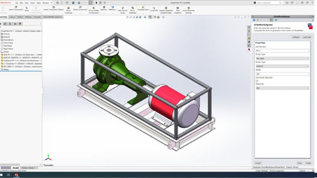The width and height of the screenshot is (317, 178).
Task: Click the Open document icon
Action: [x=67, y=3]
